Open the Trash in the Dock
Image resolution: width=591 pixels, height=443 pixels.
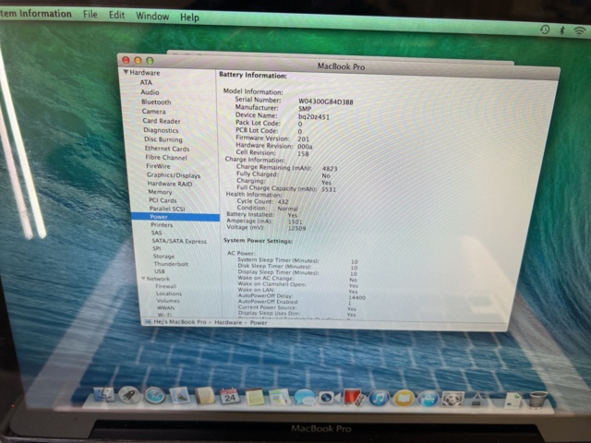click(x=537, y=400)
